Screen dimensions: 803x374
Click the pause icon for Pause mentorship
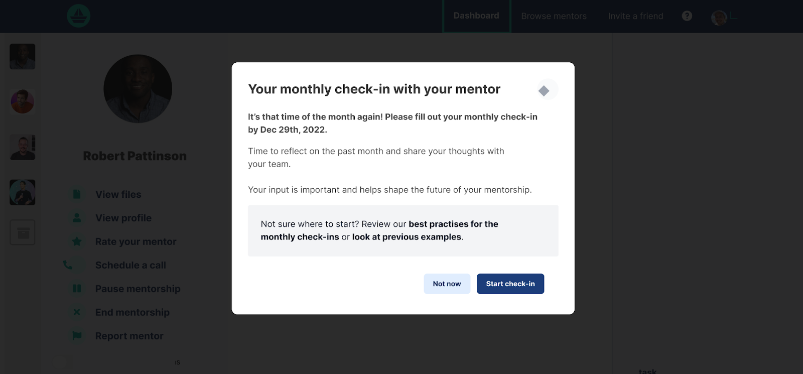point(77,289)
